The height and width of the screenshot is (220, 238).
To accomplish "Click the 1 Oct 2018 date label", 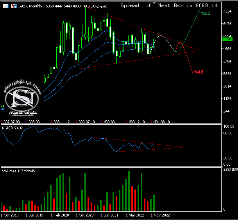I will [10, 215].
